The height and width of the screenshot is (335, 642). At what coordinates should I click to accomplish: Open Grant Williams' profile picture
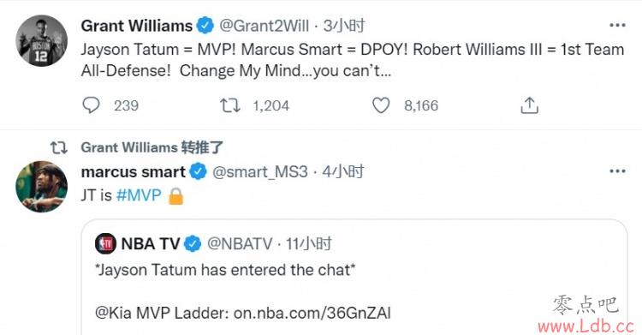click(x=41, y=40)
